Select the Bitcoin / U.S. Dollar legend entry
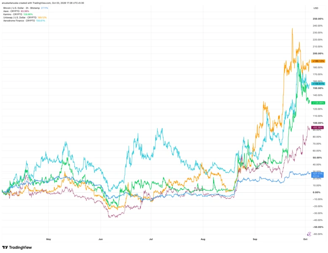Screen dimensions: 328x253 [x=26, y=8]
